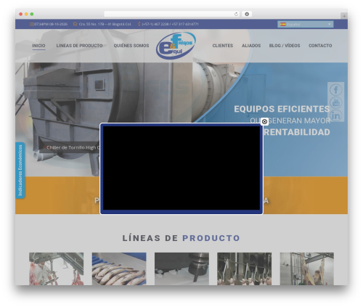Click the phone icon in top bar
Viewport: 363px width, 307px height.
point(139,24)
